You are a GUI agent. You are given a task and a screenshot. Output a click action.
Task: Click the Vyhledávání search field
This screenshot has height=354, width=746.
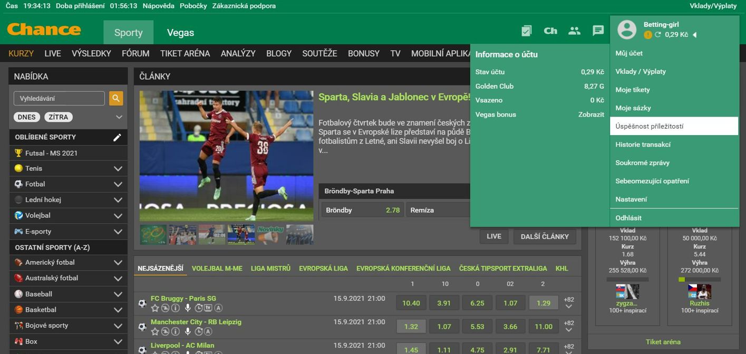(59, 98)
